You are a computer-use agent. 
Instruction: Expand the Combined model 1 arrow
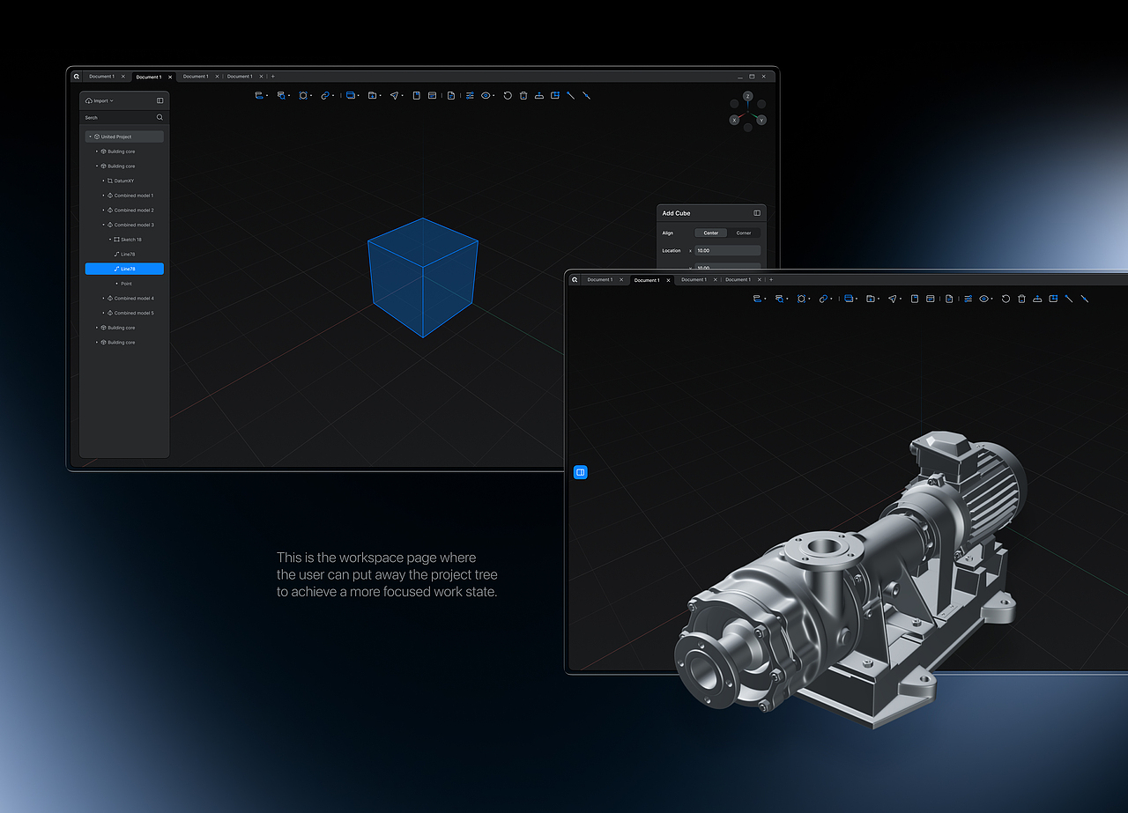pos(103,196)
